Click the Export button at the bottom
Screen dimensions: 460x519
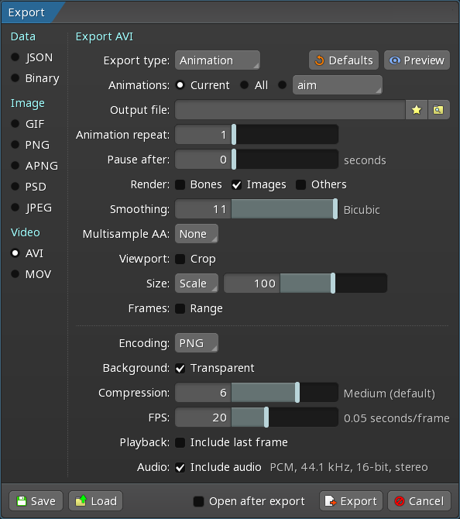[351, 500]
